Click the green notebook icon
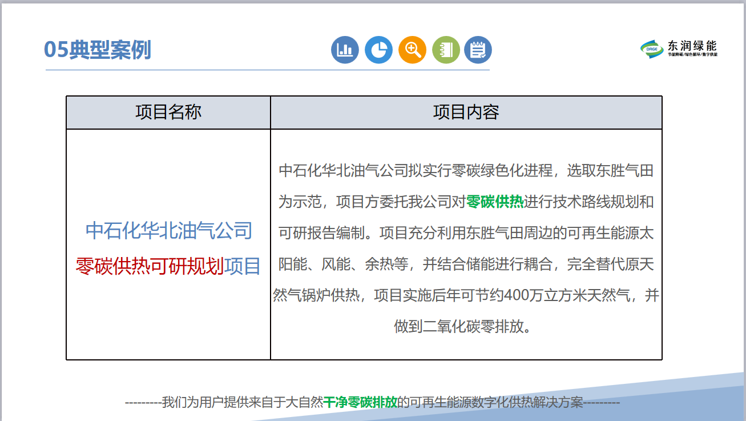Screen dimensions: 746x421 (446, 50)
